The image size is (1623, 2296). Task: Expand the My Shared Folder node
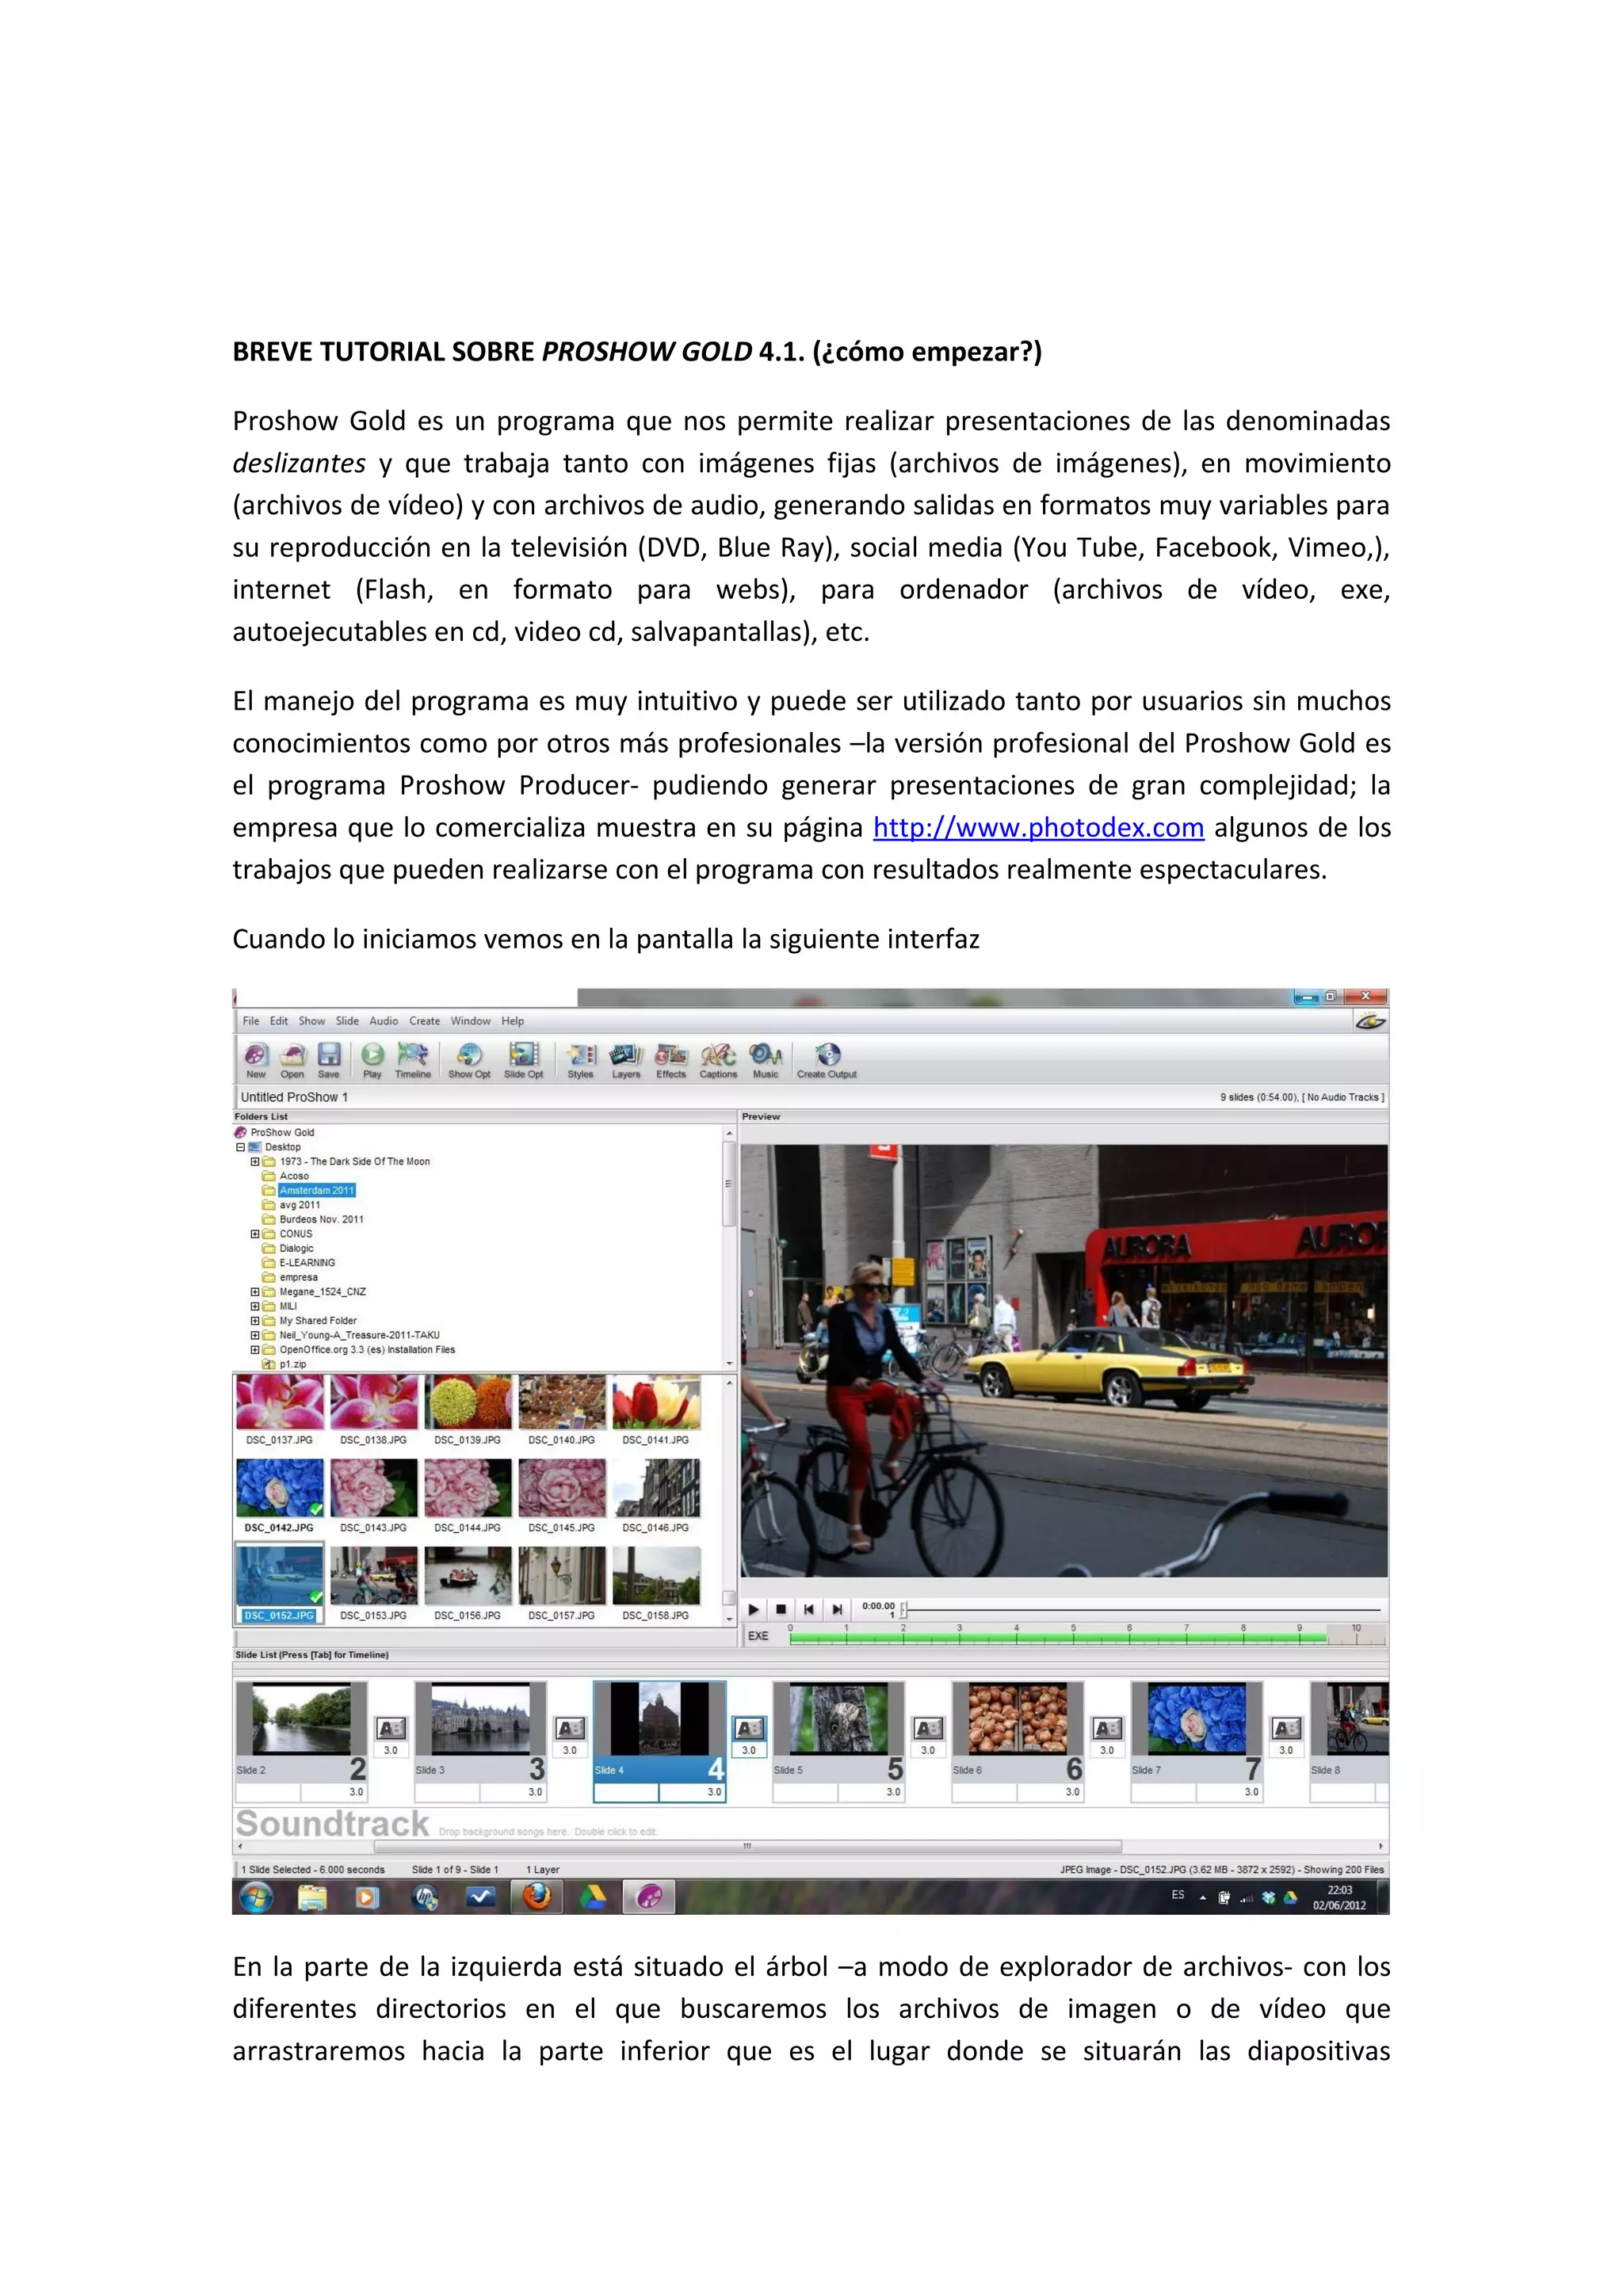click(x=255, y=1321)
